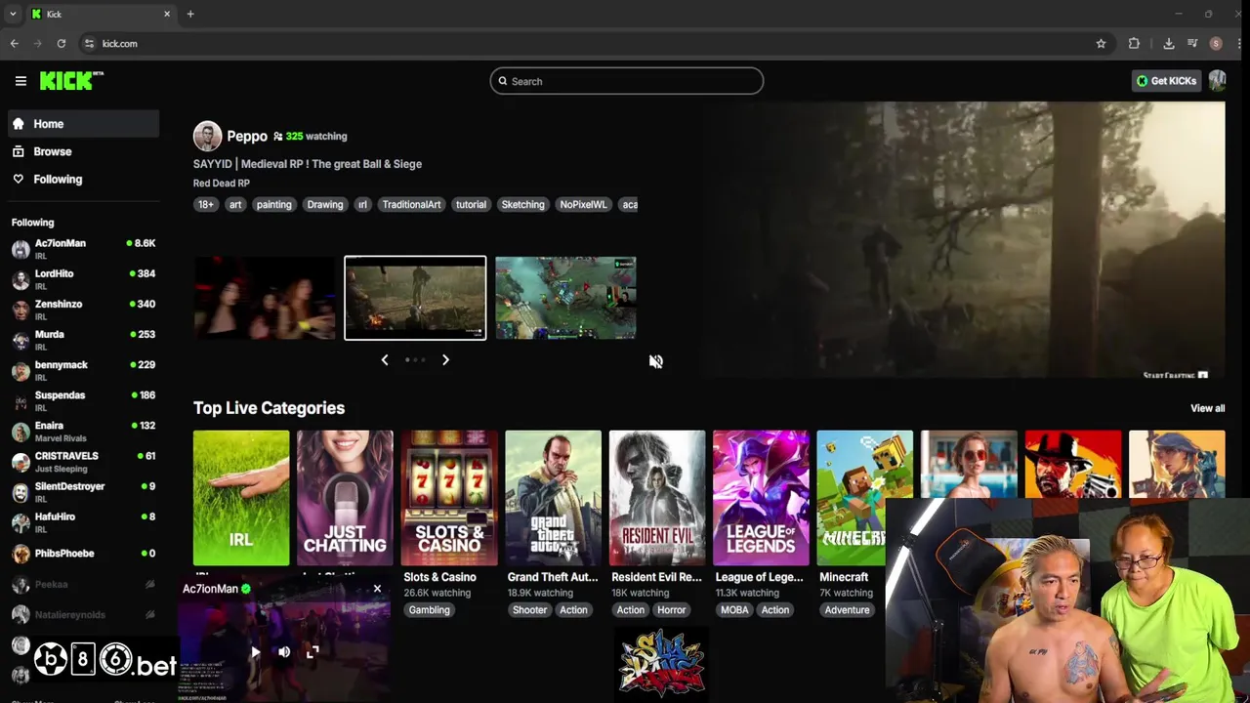Image resolution: width=1250 pixels, height=703 pixels.
Task: Open Browse in sidebar
Action: coord(83,151)
